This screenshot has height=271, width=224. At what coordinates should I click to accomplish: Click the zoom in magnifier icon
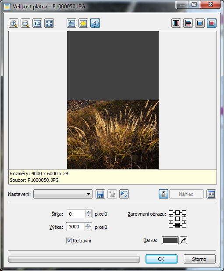[x=14, y=23]
